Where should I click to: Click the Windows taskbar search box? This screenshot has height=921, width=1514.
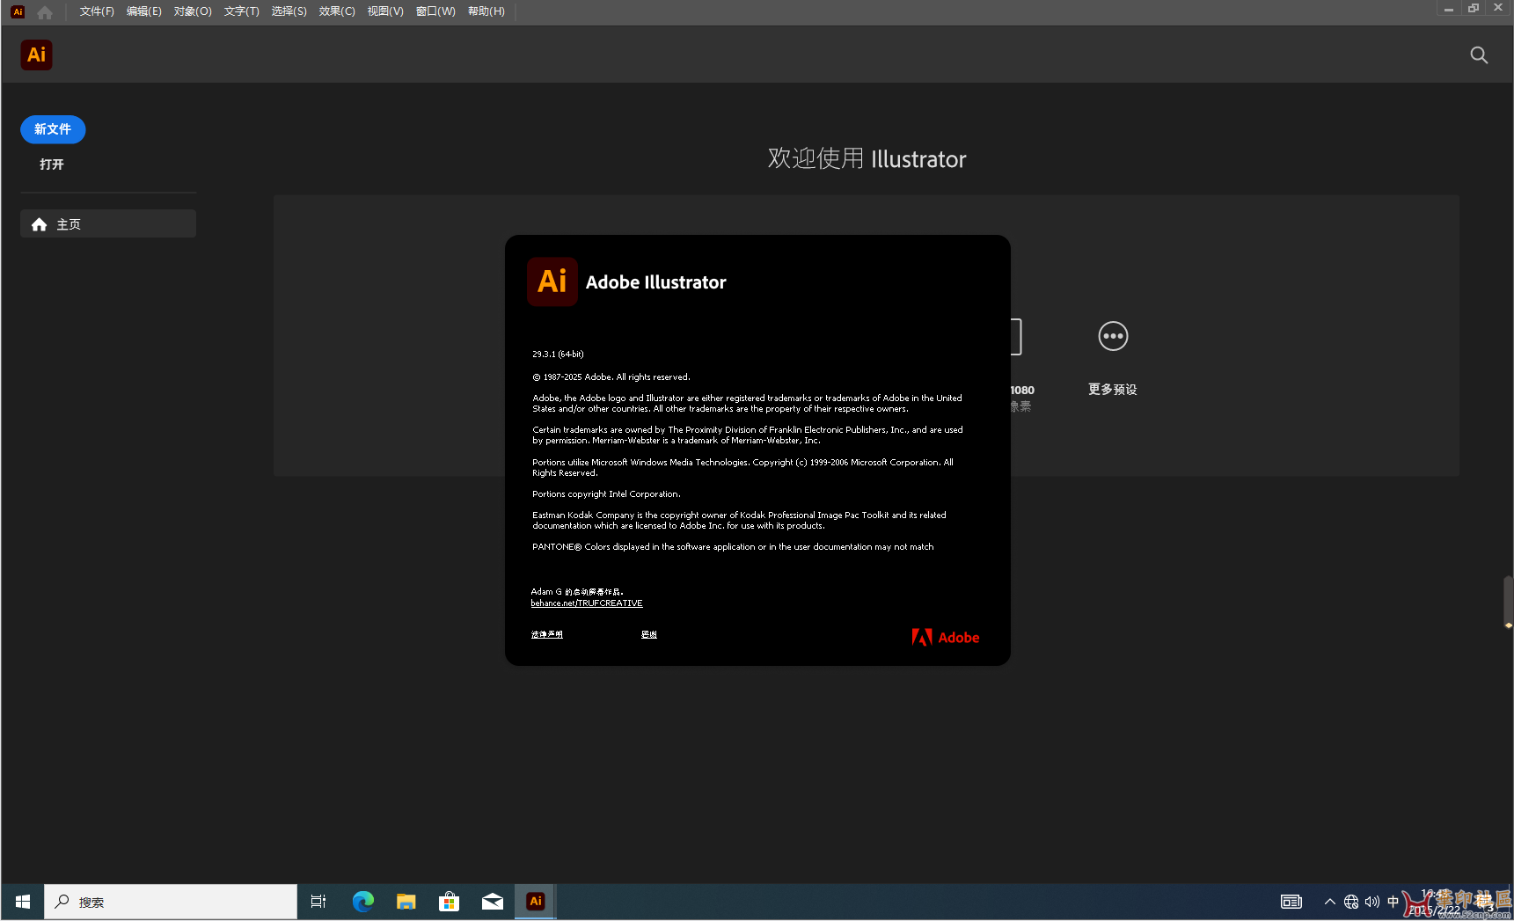[171, 902]
